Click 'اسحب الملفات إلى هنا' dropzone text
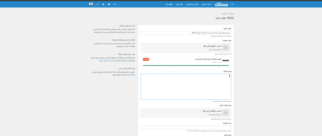322x136 pixels. (212, 111)
